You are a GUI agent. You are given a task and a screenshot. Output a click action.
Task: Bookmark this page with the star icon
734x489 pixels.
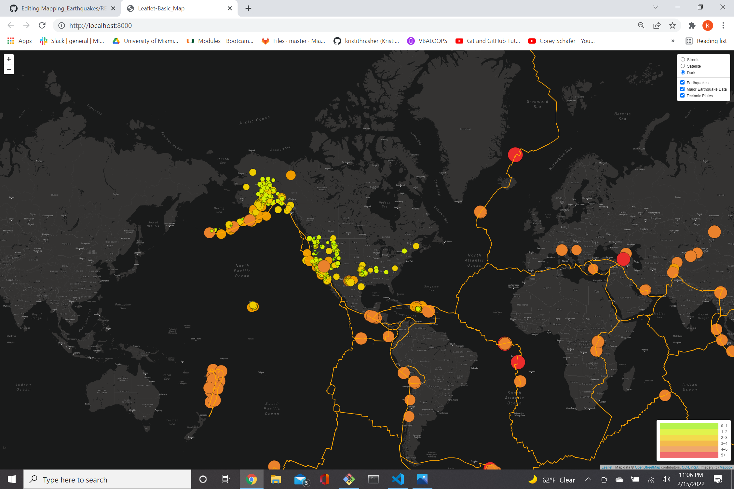point(672,25)
